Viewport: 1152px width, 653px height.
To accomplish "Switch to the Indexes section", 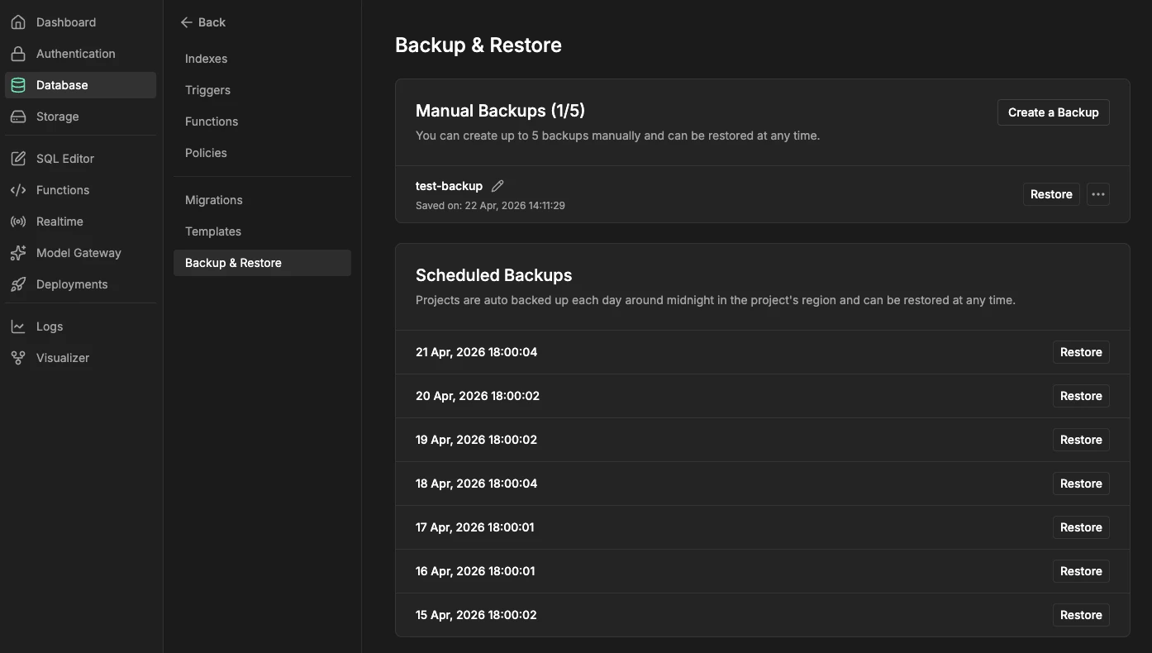I will 206,58.
